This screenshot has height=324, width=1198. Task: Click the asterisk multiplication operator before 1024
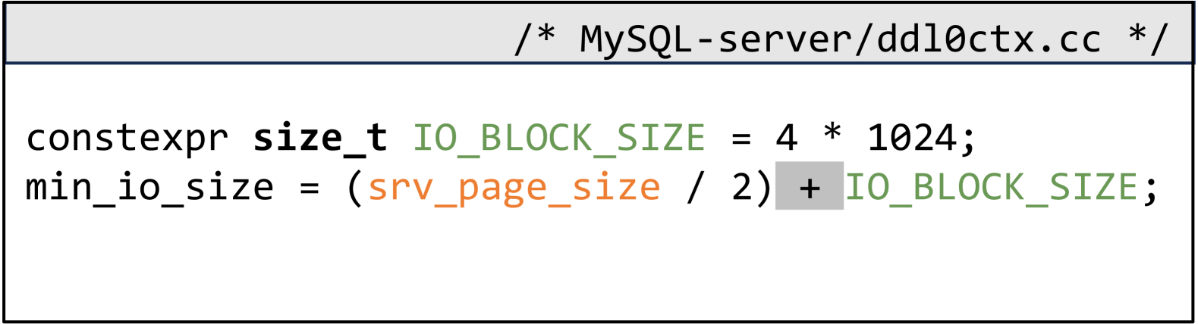pos(832,134)
